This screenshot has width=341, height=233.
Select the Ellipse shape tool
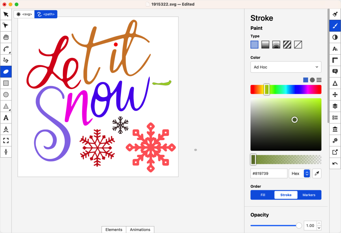coord(6,95)
